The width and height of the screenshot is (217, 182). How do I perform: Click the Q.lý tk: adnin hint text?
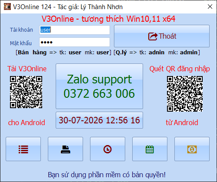[x=157, y=53]
